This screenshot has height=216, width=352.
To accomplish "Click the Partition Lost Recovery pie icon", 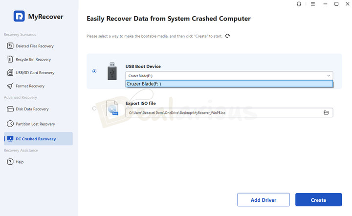I will pyautogui.click(x=10, y=124).
